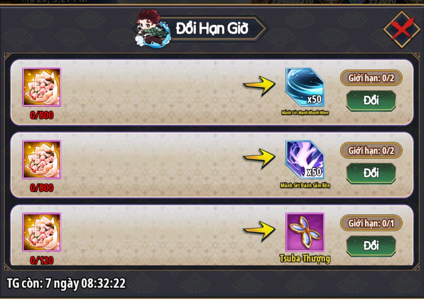
Task: Click the bouquet icon in the Tsuba-Thượng row
Action: [41, 232]
